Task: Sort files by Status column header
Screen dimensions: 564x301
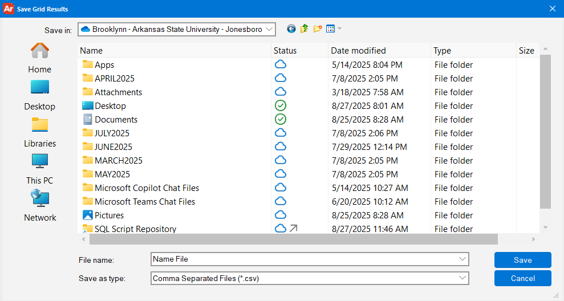Action: point(299,51)
